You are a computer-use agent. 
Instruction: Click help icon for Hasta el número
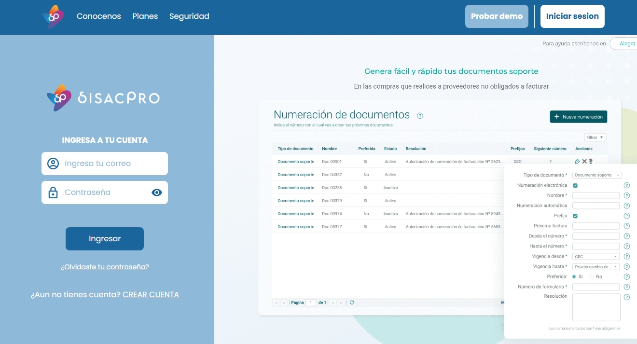coord(627,246)
